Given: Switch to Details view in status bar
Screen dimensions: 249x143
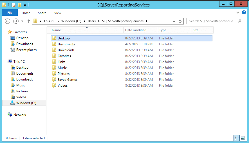Looking at the screenshot, I should click(237, 138).
